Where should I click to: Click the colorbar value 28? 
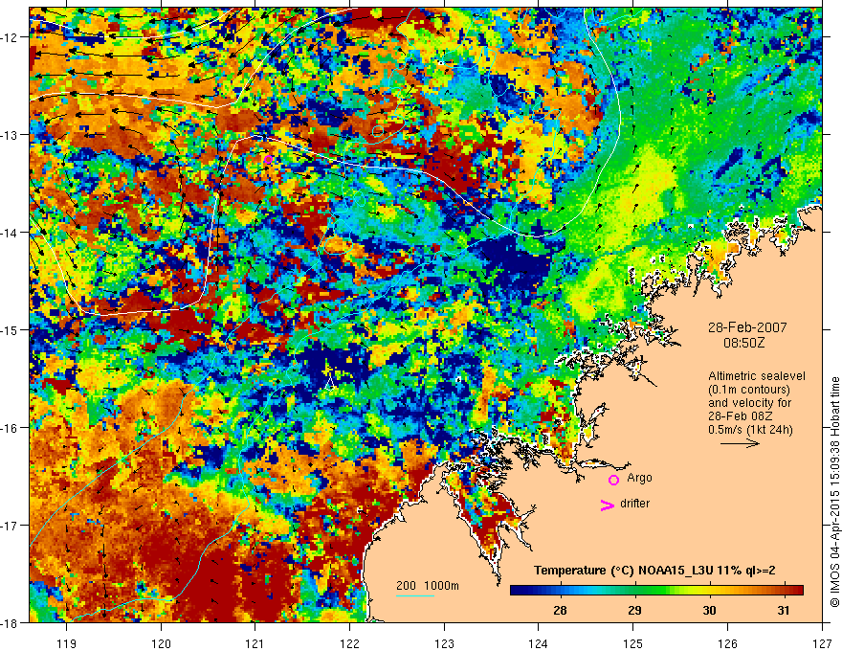click(x=560, y=610)
